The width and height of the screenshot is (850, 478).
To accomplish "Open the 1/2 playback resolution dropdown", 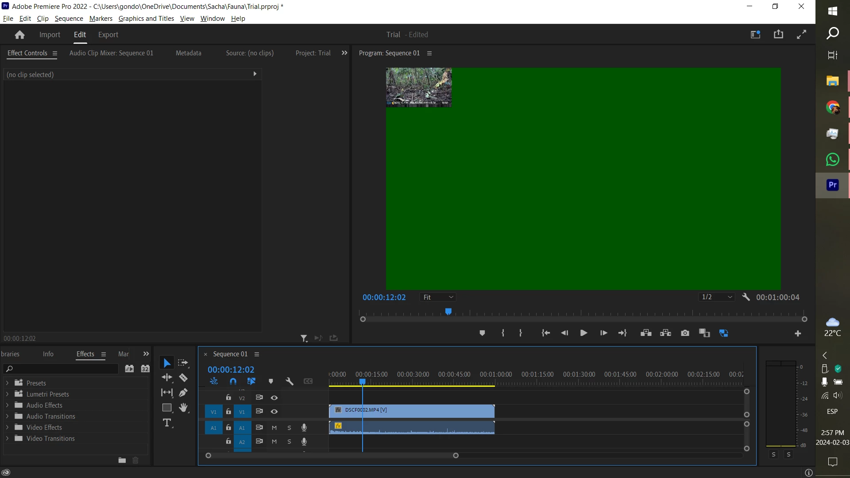I will (717, 297).
